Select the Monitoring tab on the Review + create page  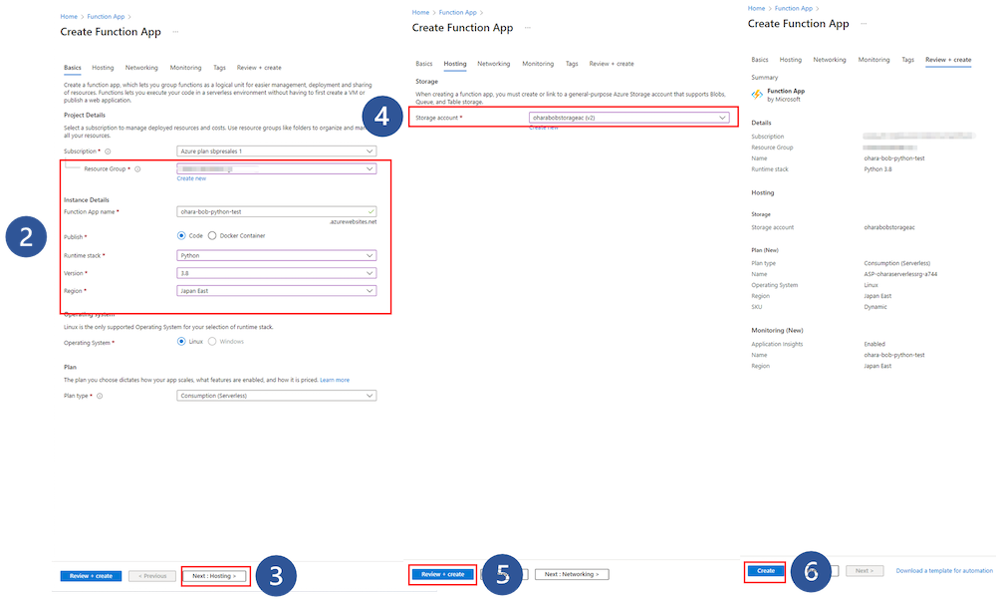click(x=874, y=60)
